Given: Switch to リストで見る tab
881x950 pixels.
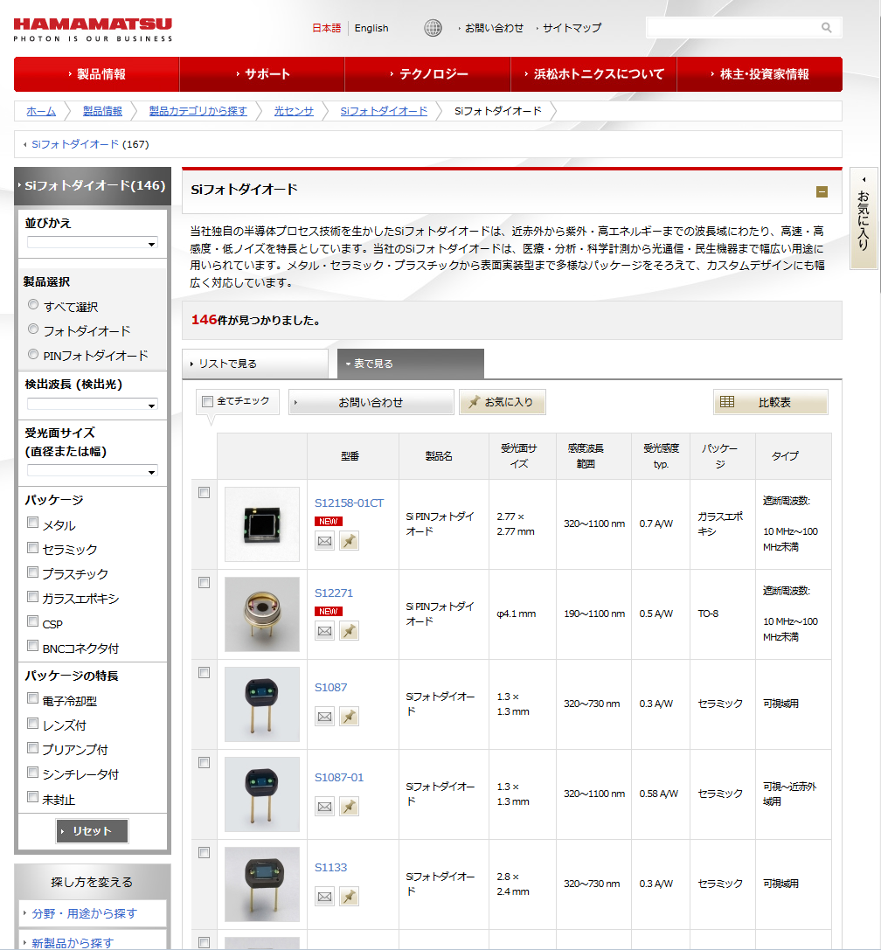Looking at the screenshot, I should click(254, 364).
